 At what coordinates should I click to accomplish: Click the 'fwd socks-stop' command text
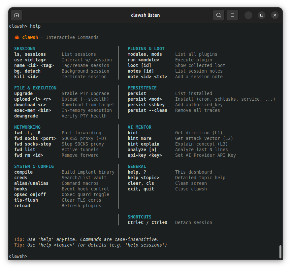pyautogui.click(x=33, y=144)
